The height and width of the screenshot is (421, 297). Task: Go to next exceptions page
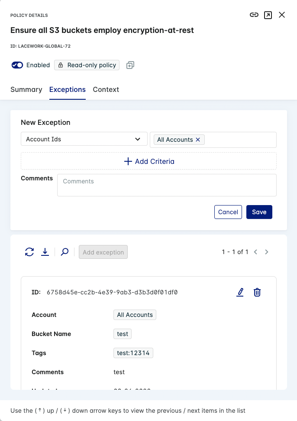point(267,252)
